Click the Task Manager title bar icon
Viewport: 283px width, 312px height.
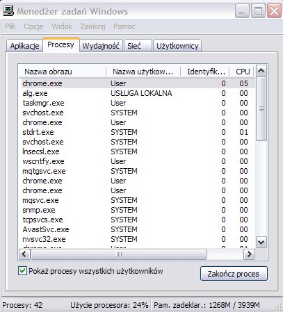tap(8, 10)
